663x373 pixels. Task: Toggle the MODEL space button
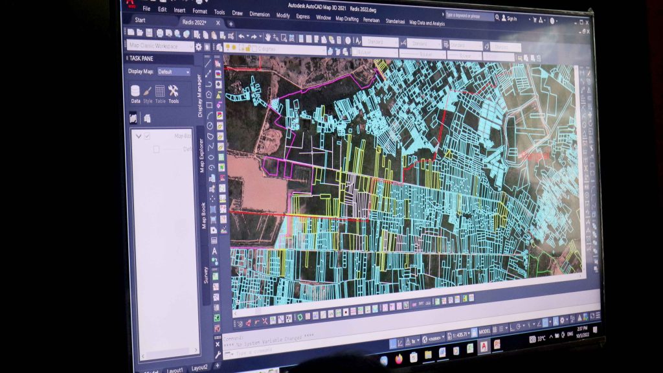[x=484, y=330]
